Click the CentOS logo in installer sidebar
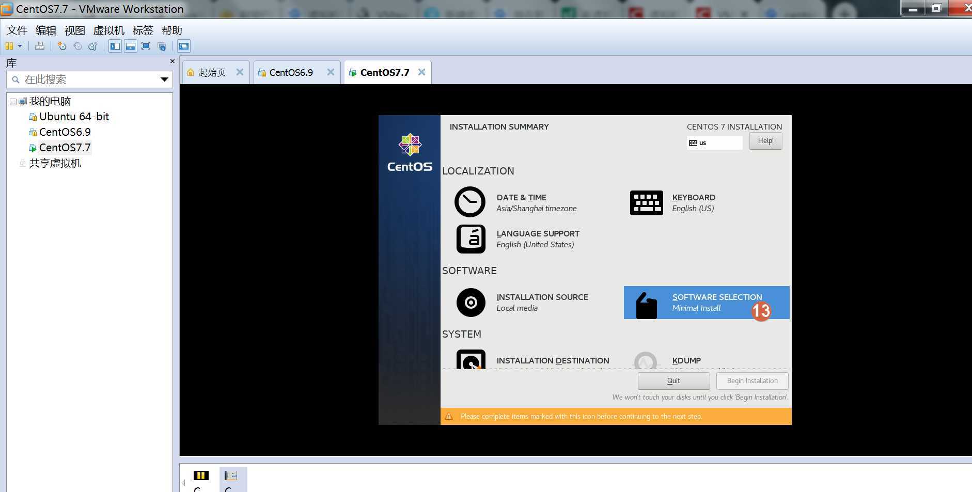972x492 pixels. click(x=410, y=153)
